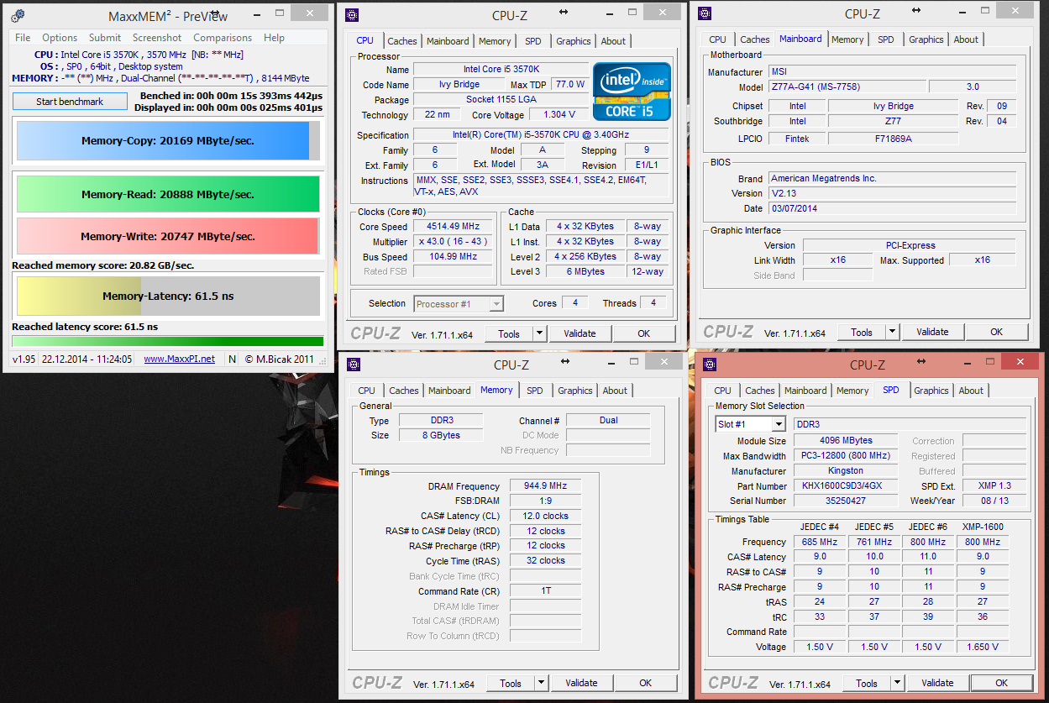Click the Memory-Read 20888 MByte/sec bar
The width and height of the screenshot is (1049, 703).
[x=168, y=194]
